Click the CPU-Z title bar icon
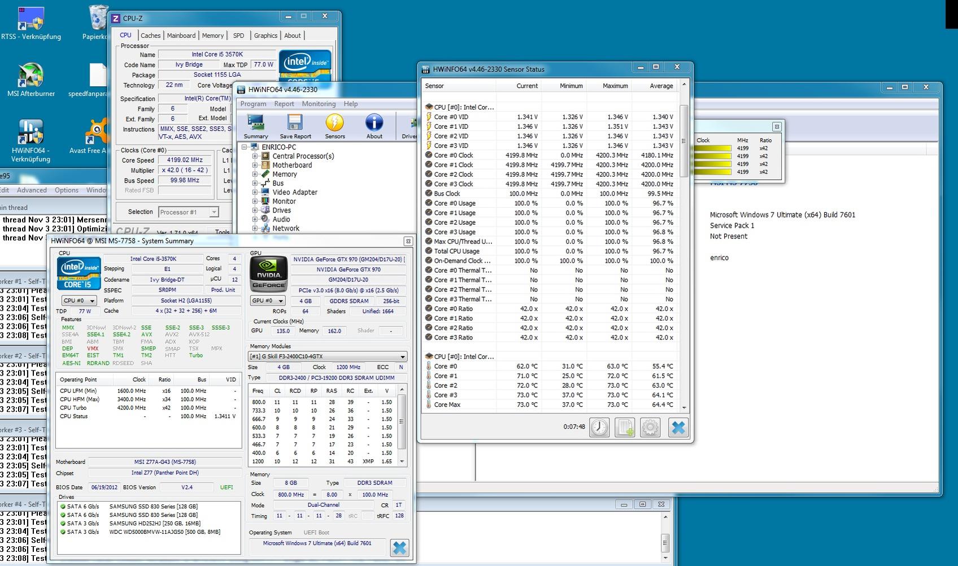The width and height of the screenshot is (958, 566). pos(116,18)
